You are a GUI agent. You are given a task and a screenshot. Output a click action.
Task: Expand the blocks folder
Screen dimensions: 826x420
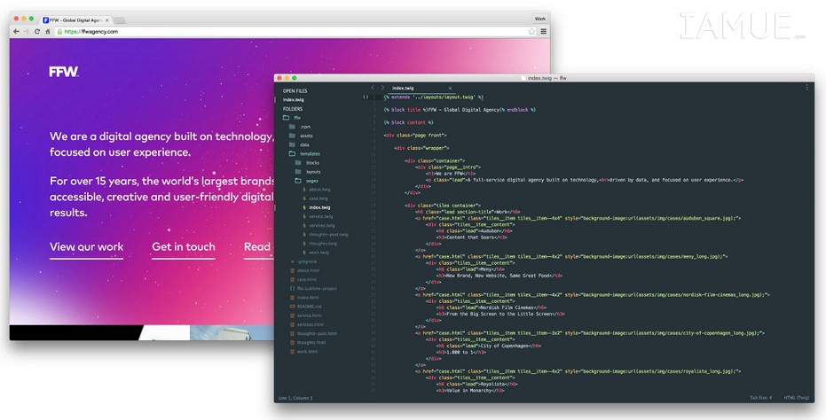pos(297,163)
